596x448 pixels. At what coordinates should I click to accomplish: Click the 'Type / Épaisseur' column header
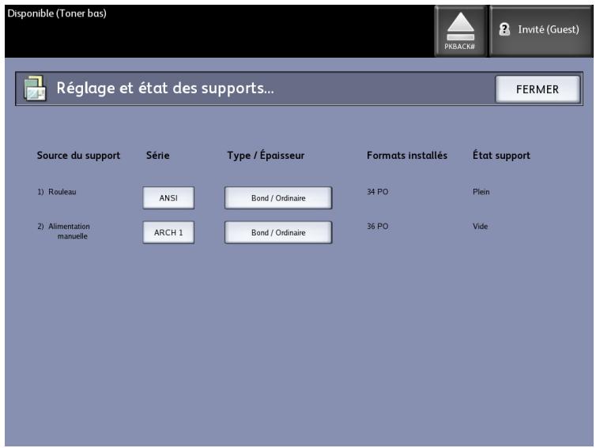click(266, 156)
